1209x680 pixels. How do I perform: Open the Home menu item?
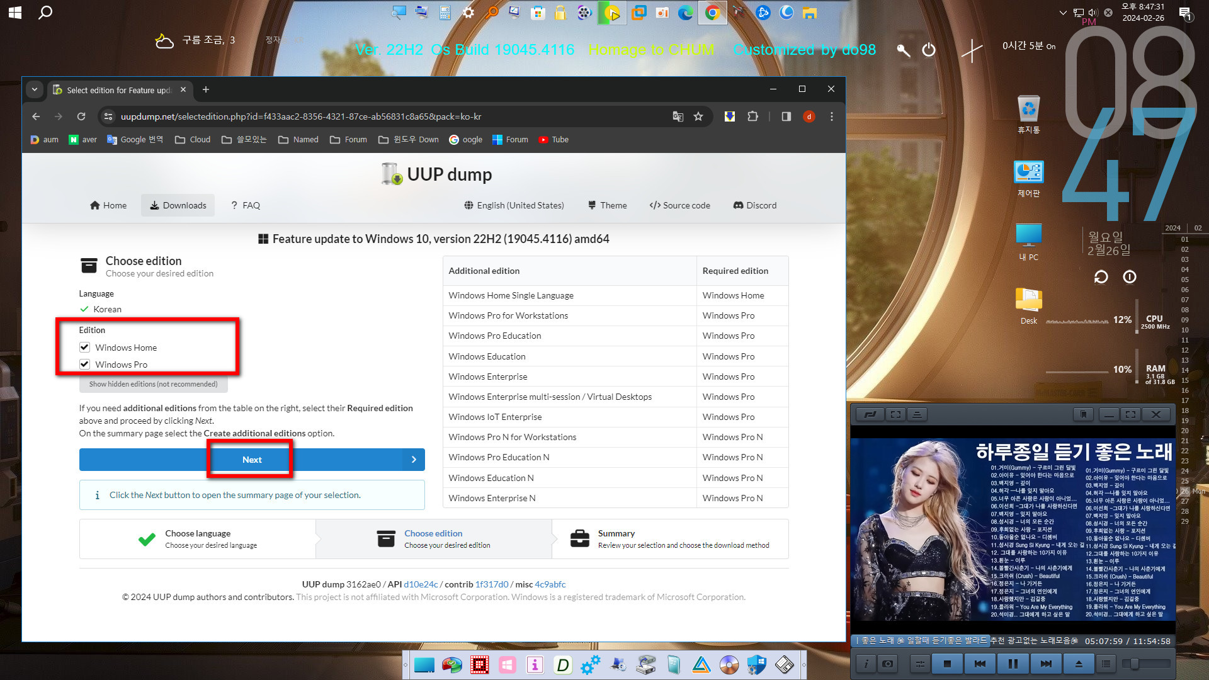[x=108, y=205]
